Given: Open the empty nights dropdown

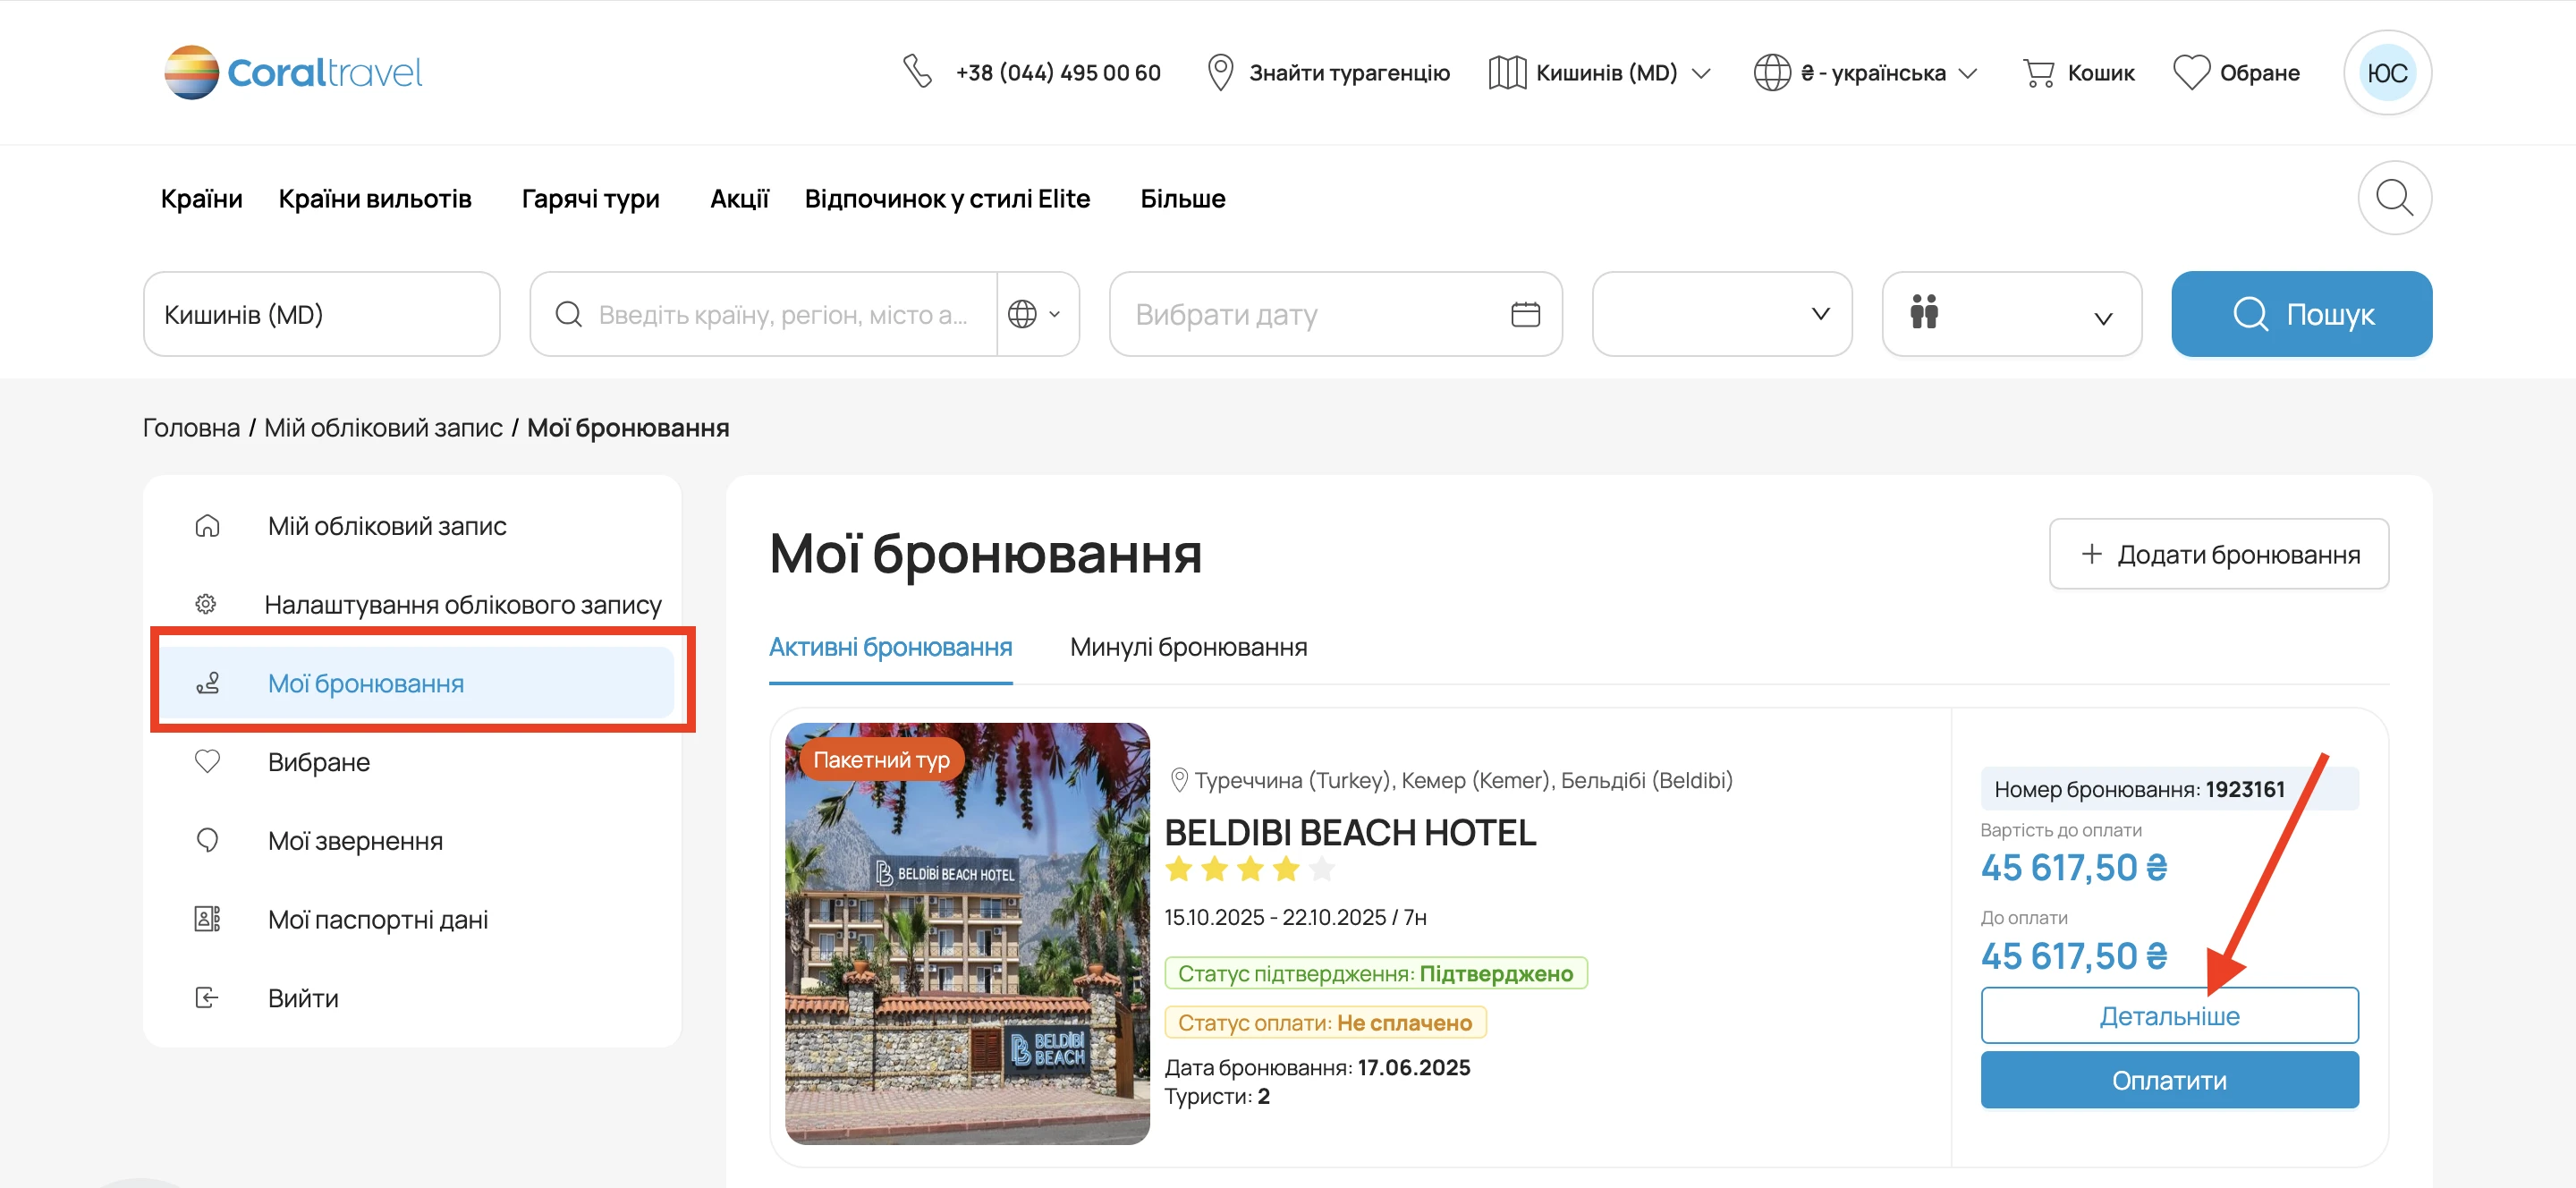Looking at the screenshot, I should click(x=1722, y=314).
